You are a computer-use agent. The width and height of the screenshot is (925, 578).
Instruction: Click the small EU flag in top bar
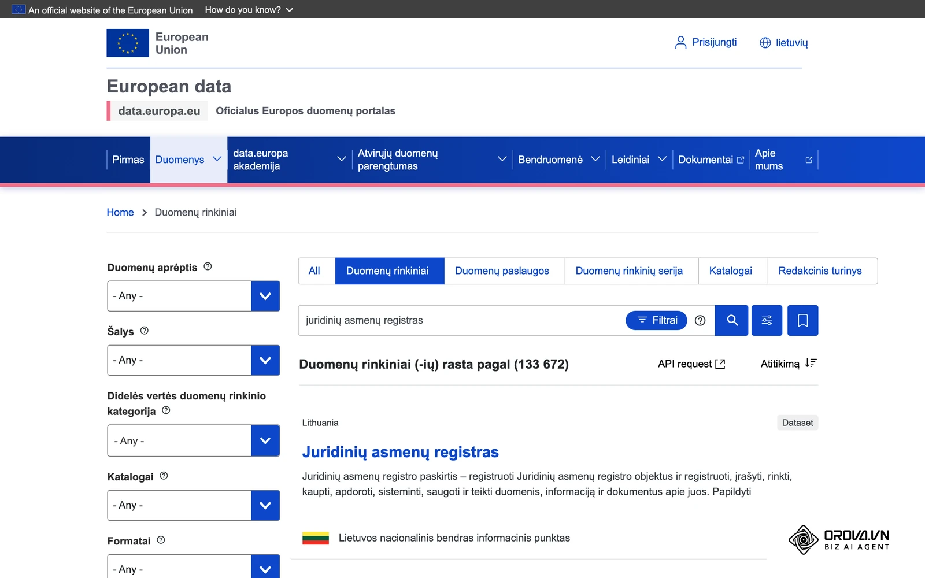pyautogui.click(x=18, y=9)
